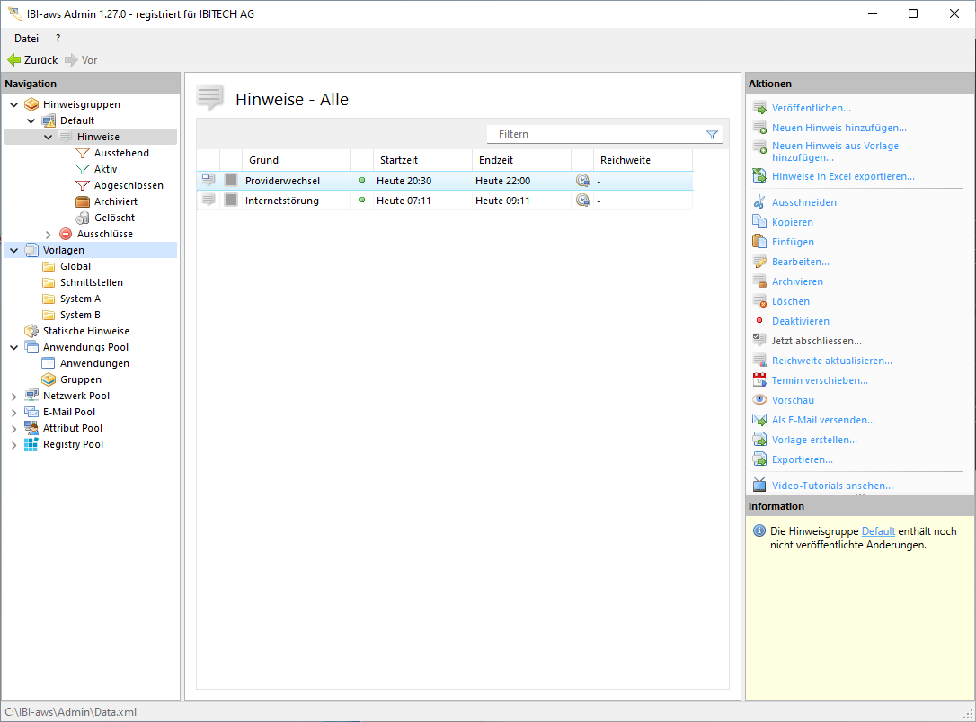The width and height of the screenshot is (976, 722).
Task: Collapse the Vorlagen tree node
Action: (14, 250)
